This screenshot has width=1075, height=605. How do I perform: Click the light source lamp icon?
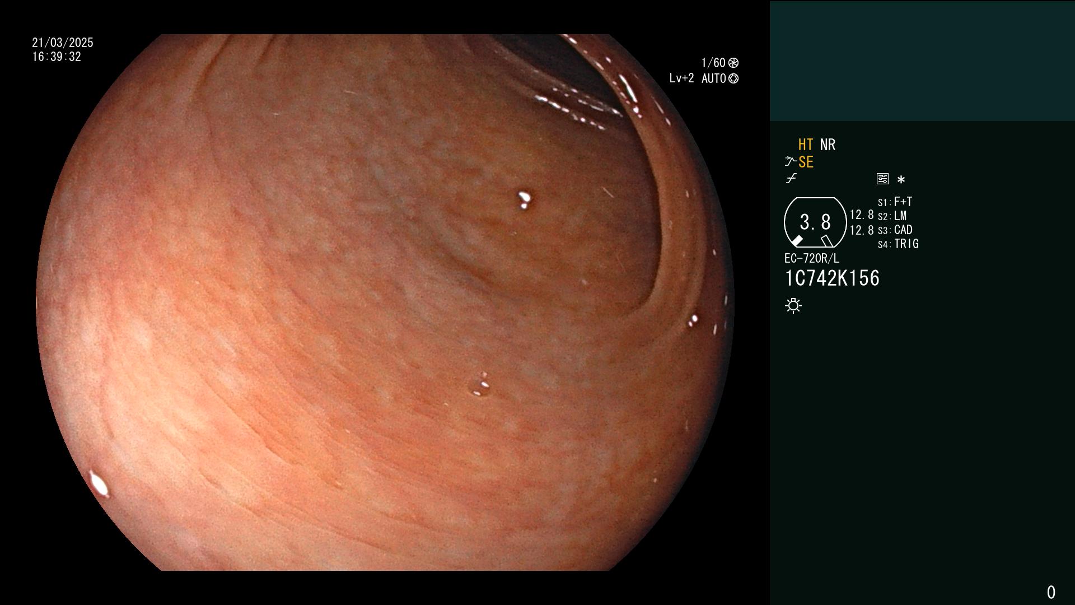(793, 305)
